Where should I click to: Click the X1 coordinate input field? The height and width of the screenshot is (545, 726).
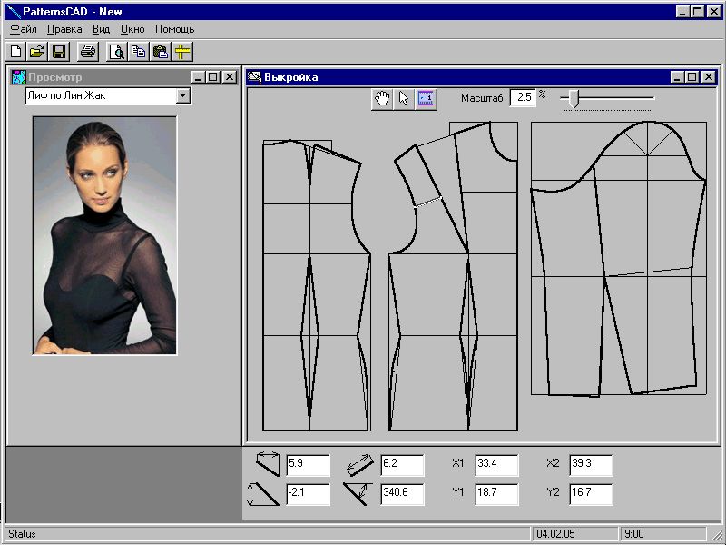(x=496, y=464)
